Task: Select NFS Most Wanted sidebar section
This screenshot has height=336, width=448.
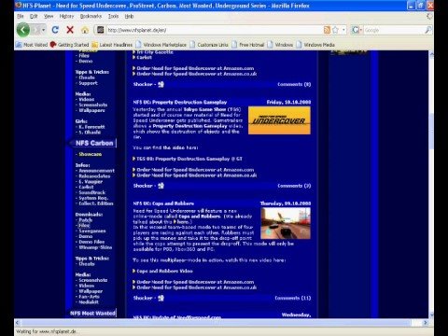Action: click(92, 314)
